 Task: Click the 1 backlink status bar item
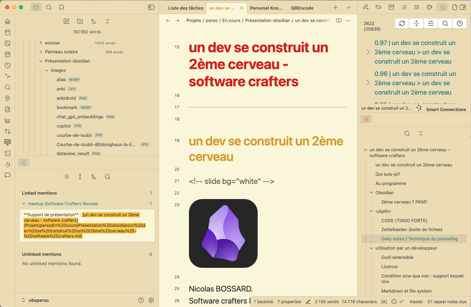coord(263,302)
